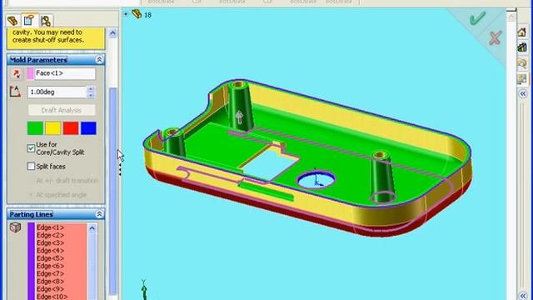The height and width of the screenshot is (300, 533).
Task: Collapse the task pane with double chevron
Action: pyautogui.click(x=523, y=93)
